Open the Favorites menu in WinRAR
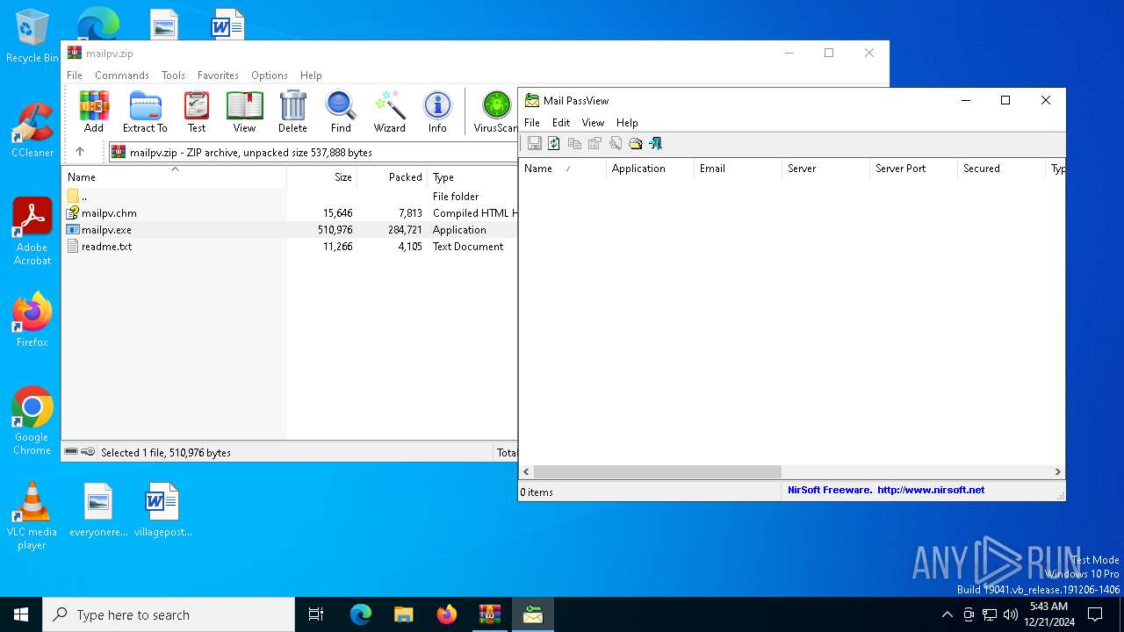 [218, 75]
